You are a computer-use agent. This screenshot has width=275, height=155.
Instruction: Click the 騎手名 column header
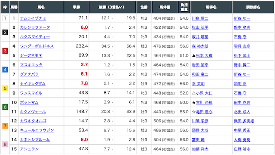[211, 7]
